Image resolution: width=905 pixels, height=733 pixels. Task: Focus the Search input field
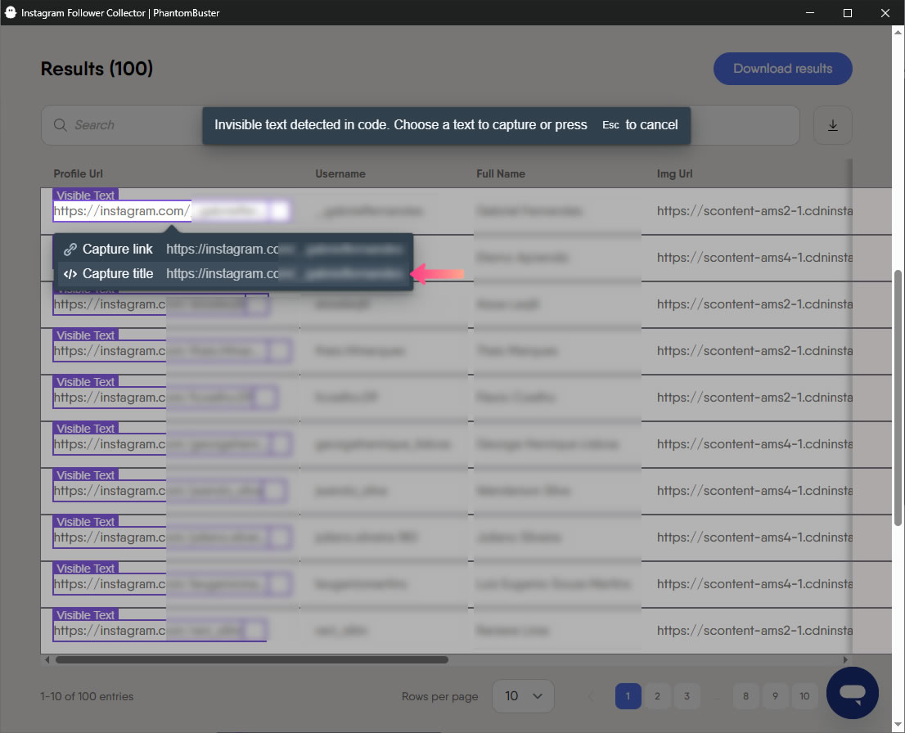[421, 124]
